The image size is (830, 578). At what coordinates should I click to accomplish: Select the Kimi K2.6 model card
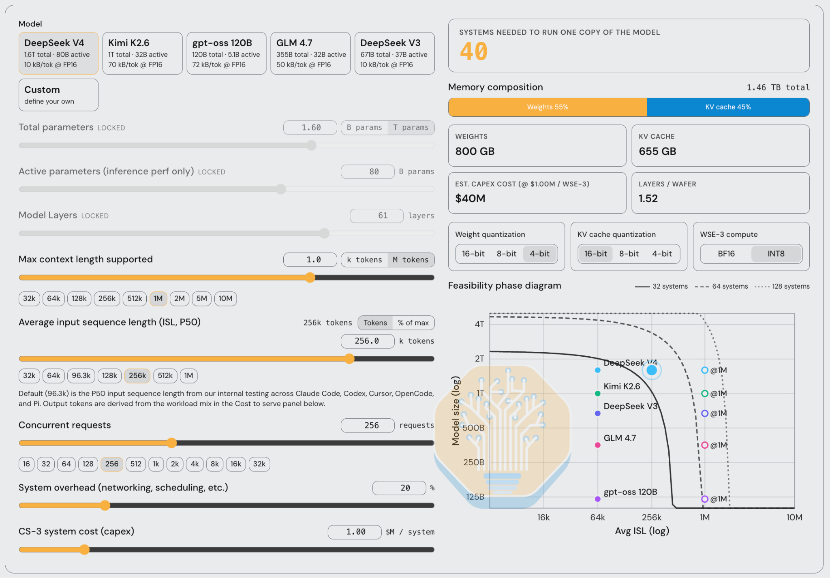coord(142,54)
